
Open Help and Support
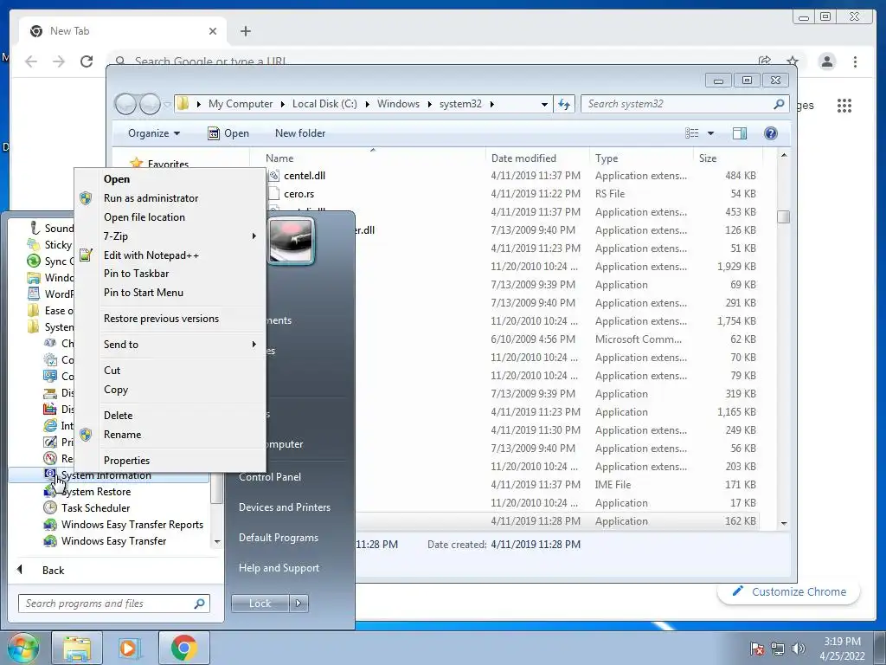(x=279, y=568)
